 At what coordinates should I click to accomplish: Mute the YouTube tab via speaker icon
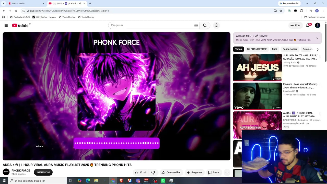80,4
